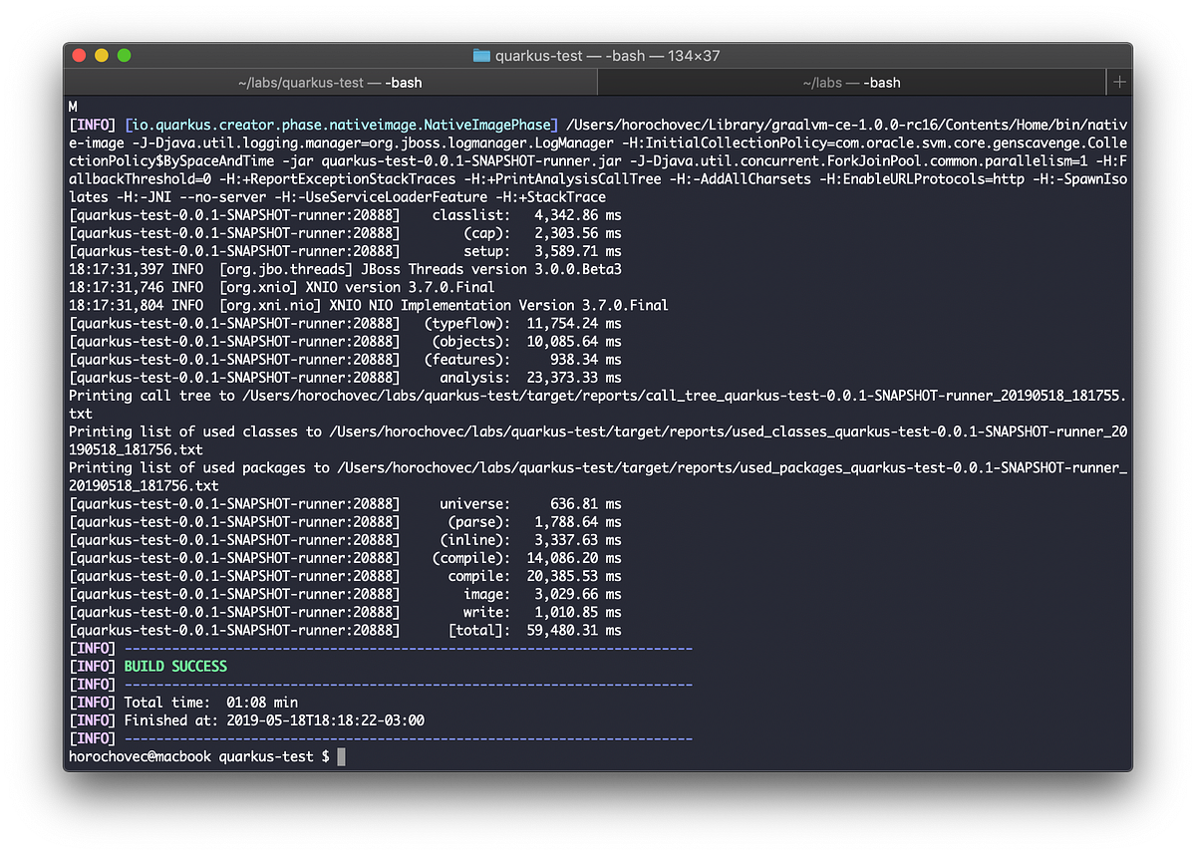
Task: Click the 'image: 3,029.66 ms' line
Action: 345,594
